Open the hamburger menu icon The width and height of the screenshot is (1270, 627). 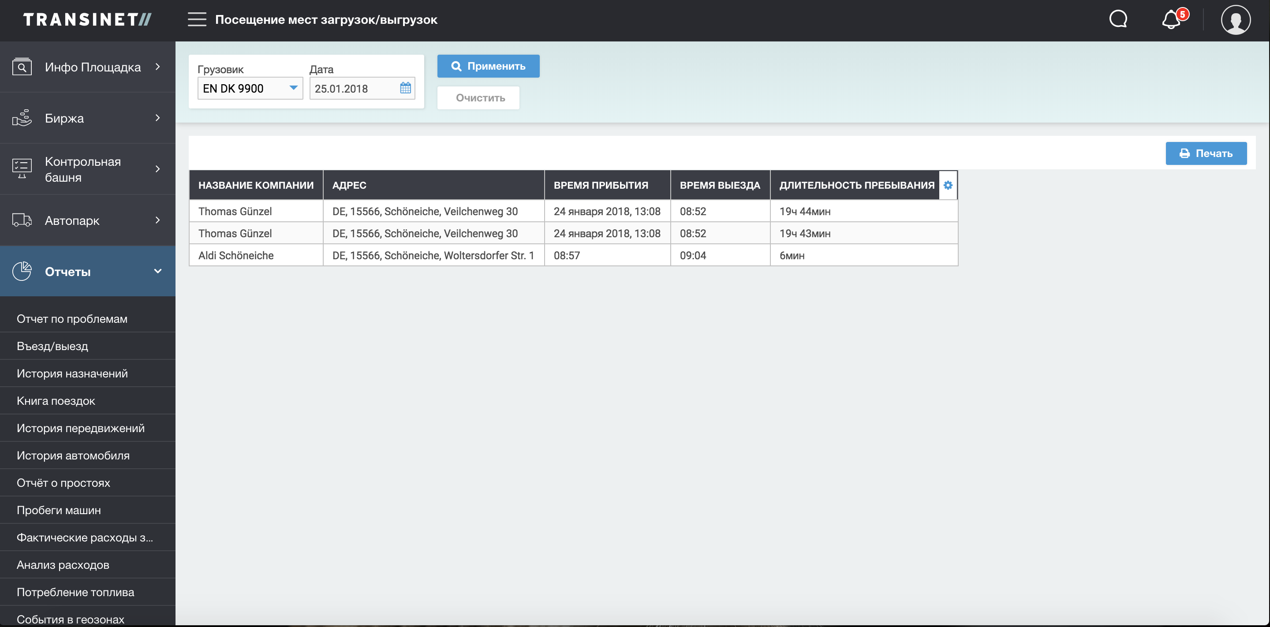point(197,20)
